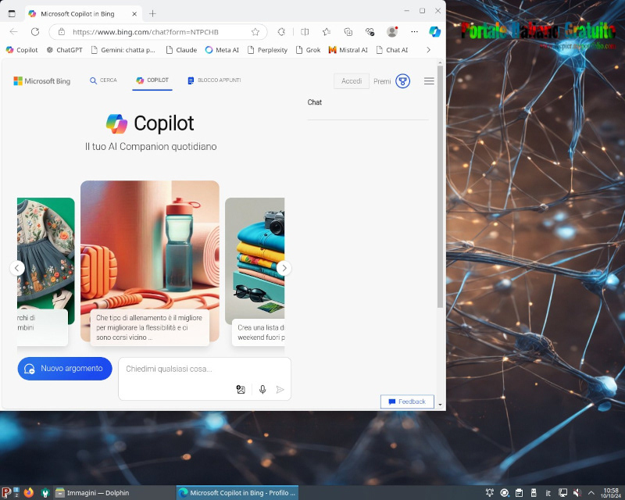This screenshot has width=625, height=500.
Task: Open the Bing hamburger menu
Action: tap(429, 81)
